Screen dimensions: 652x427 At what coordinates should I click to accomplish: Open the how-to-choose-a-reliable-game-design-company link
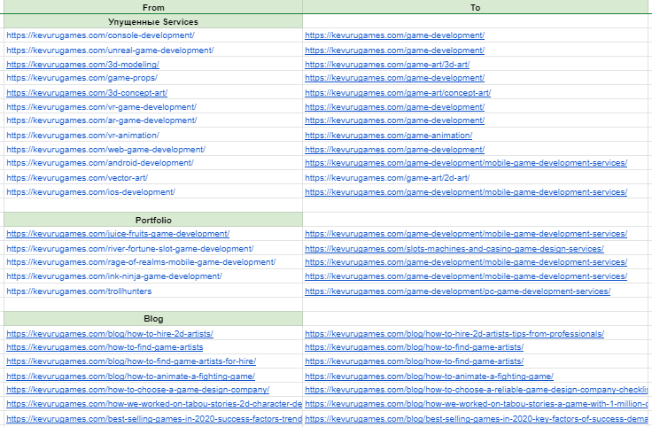(477, 390)
